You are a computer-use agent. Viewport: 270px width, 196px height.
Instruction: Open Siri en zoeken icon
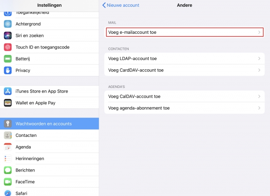coord(8,35)
